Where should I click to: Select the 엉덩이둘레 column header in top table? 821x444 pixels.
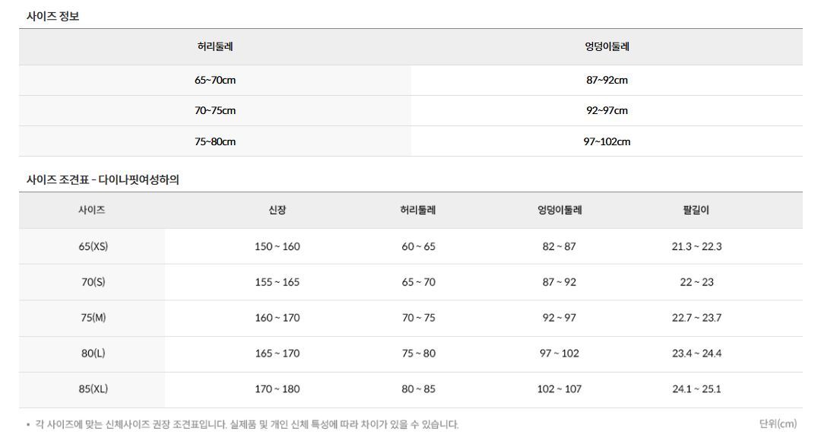click(607, 46)
